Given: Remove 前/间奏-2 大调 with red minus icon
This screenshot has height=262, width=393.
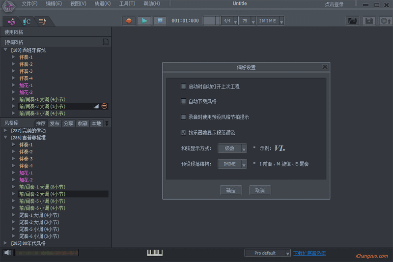Looking at the screenshot, I should coord(104,106).
